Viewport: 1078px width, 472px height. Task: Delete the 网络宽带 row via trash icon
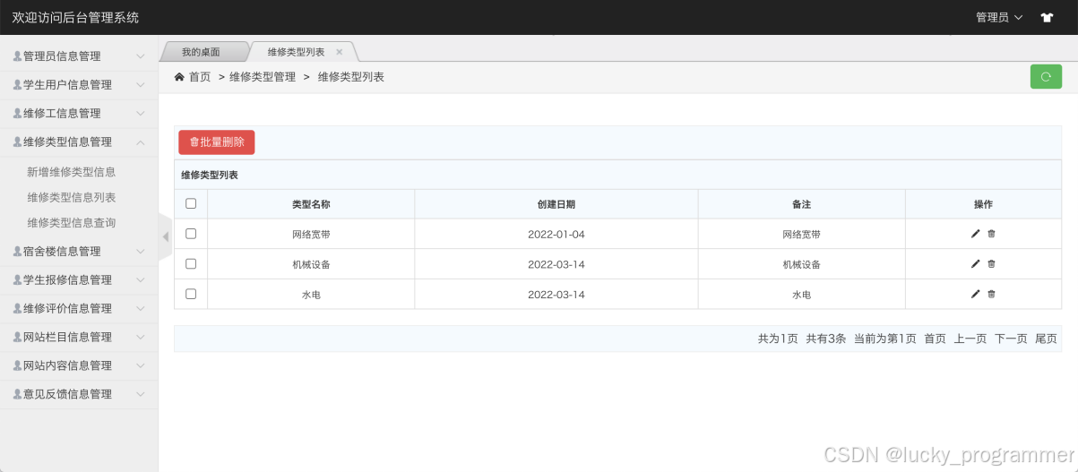991,234
